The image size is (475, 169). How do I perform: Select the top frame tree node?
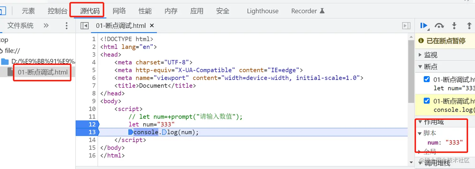pos(4,40)
